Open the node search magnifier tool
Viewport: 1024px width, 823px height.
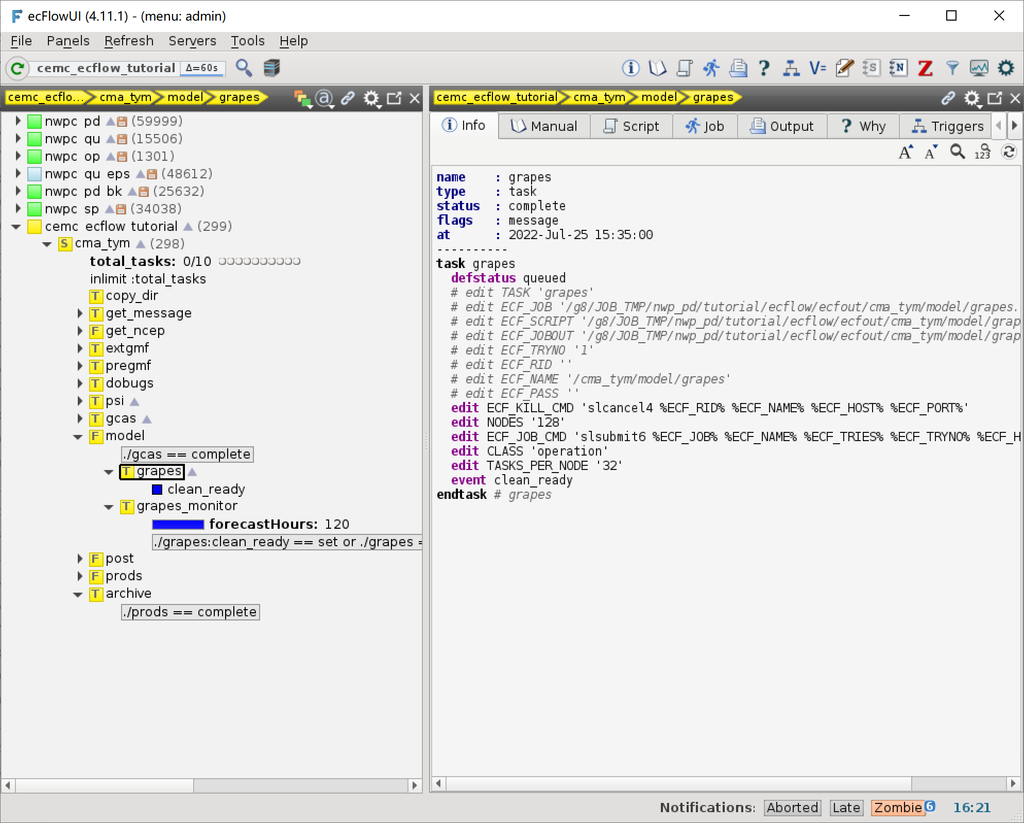click(x=244, y=68)
